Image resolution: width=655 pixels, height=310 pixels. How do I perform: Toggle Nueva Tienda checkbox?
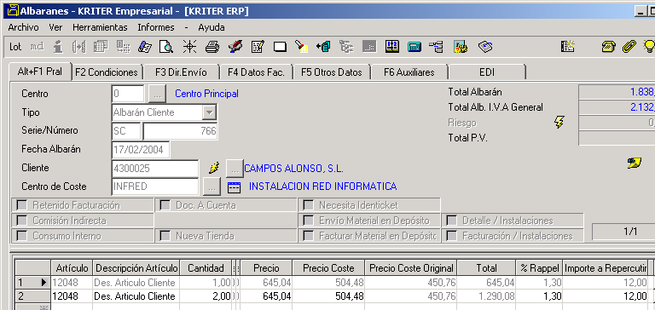(165, 236)
